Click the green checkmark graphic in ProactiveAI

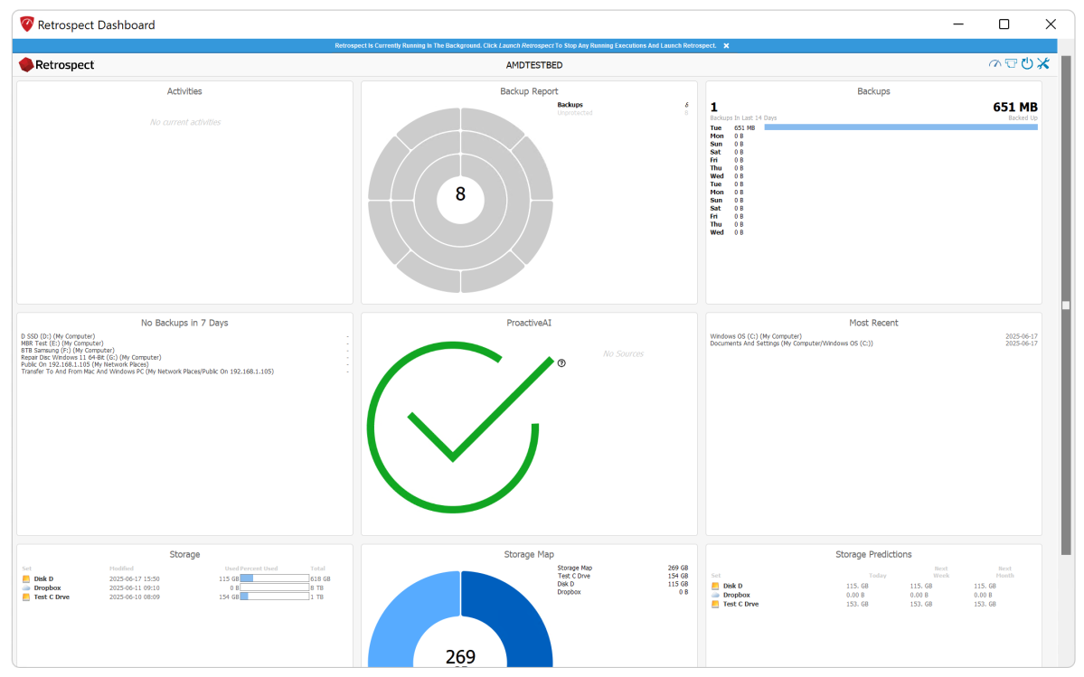(460, 427)
